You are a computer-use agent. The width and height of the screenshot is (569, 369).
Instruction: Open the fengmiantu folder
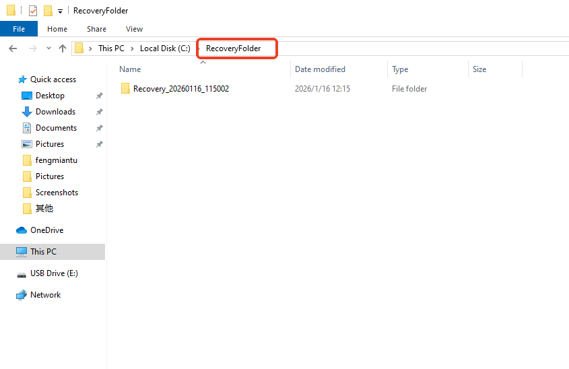click(x=57, y=160)
